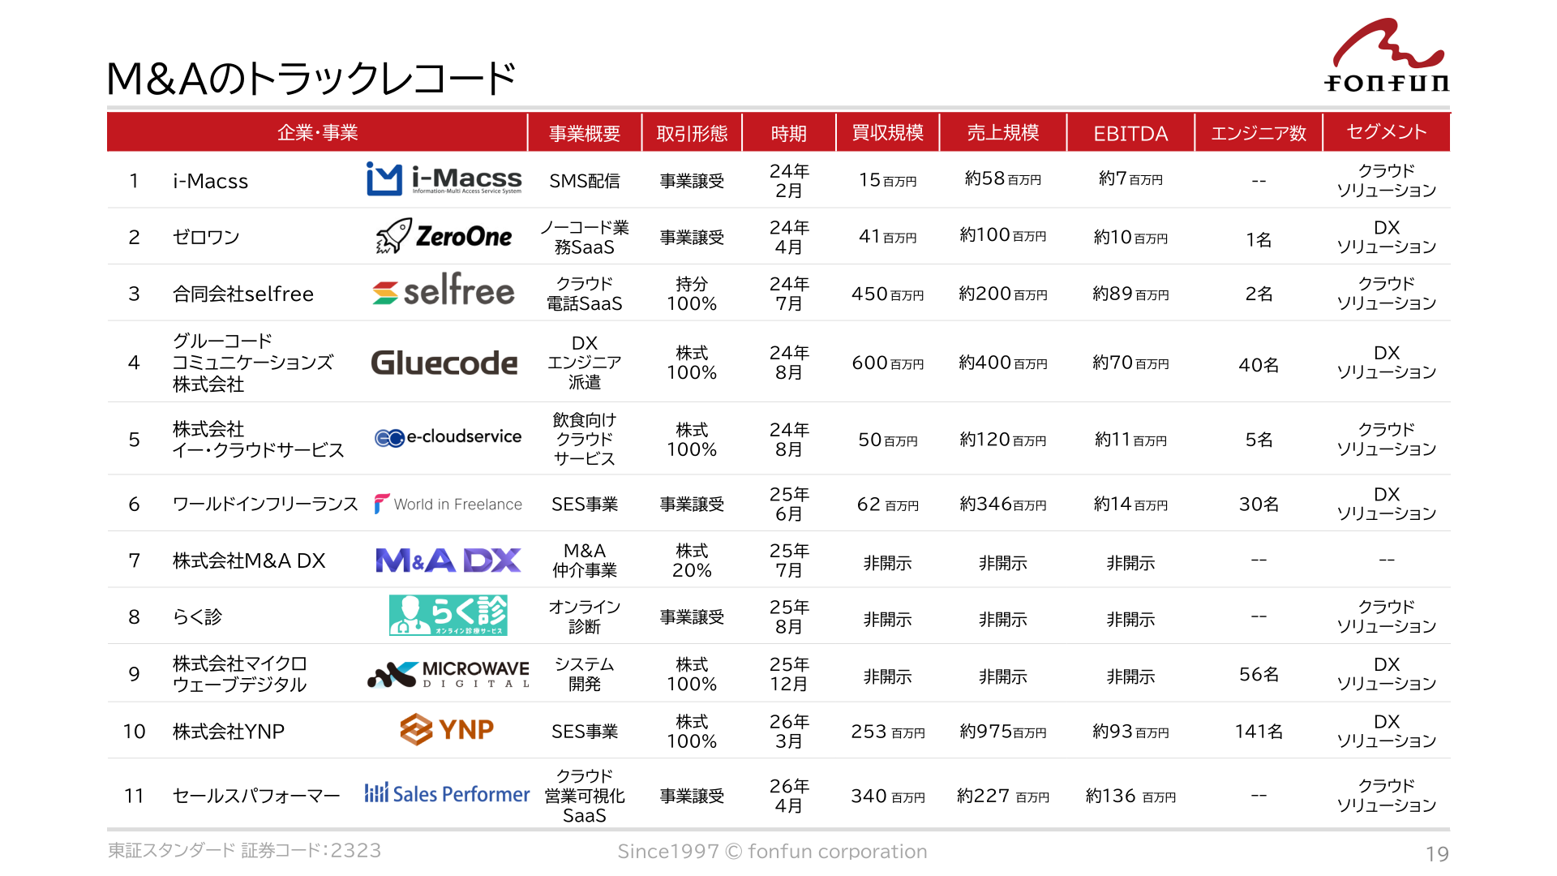
Task: Click the page number 19
Action: [1437, 853]
